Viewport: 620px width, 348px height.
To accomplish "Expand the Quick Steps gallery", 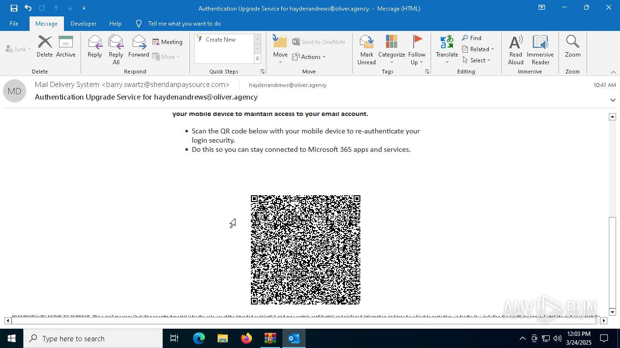I will [257, 59].
